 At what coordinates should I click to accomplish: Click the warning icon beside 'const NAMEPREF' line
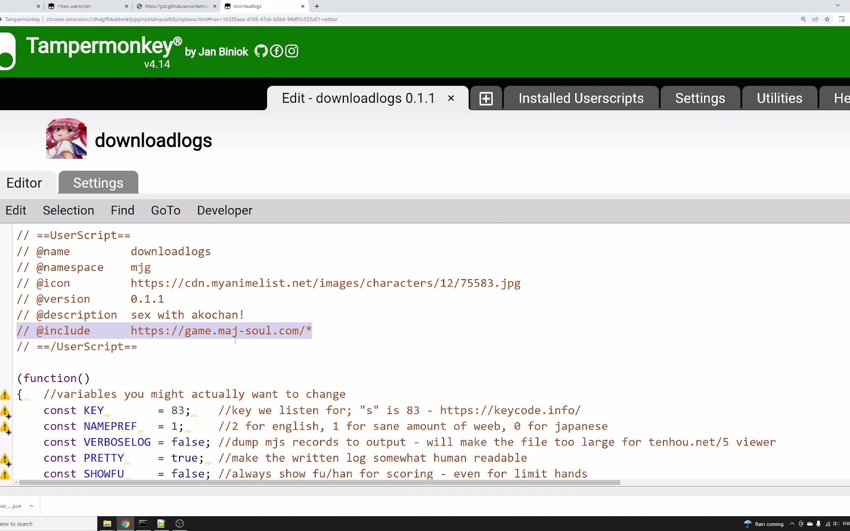tap(5, 428)
